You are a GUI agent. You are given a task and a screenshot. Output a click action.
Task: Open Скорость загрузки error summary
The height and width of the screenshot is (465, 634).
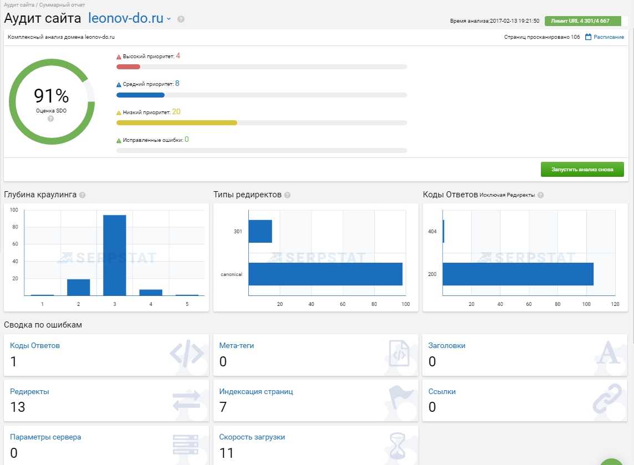252,437
